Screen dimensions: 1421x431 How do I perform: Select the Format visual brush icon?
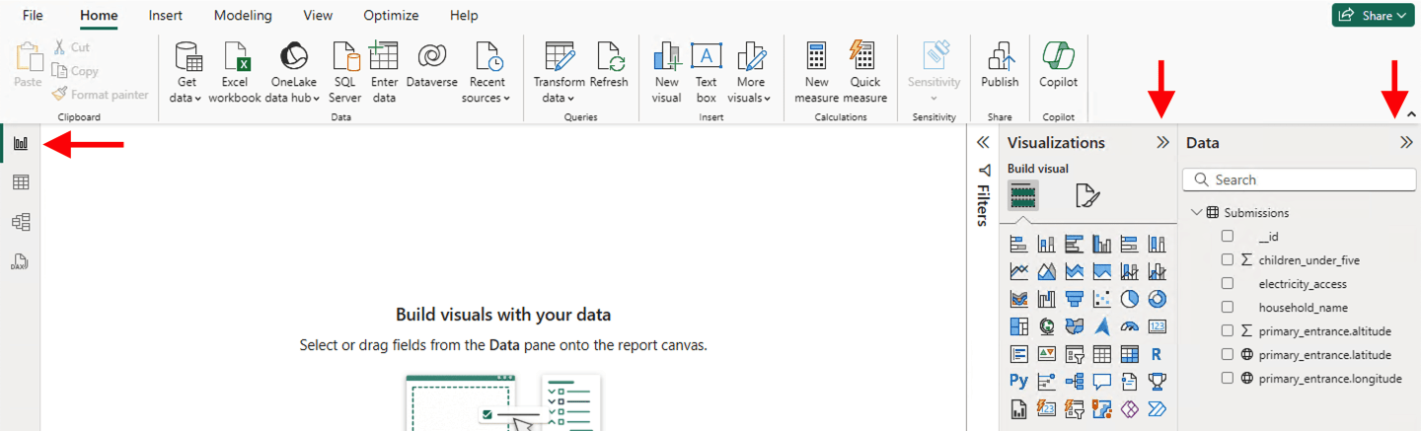pyautogui.click(x=1087, y=196)
